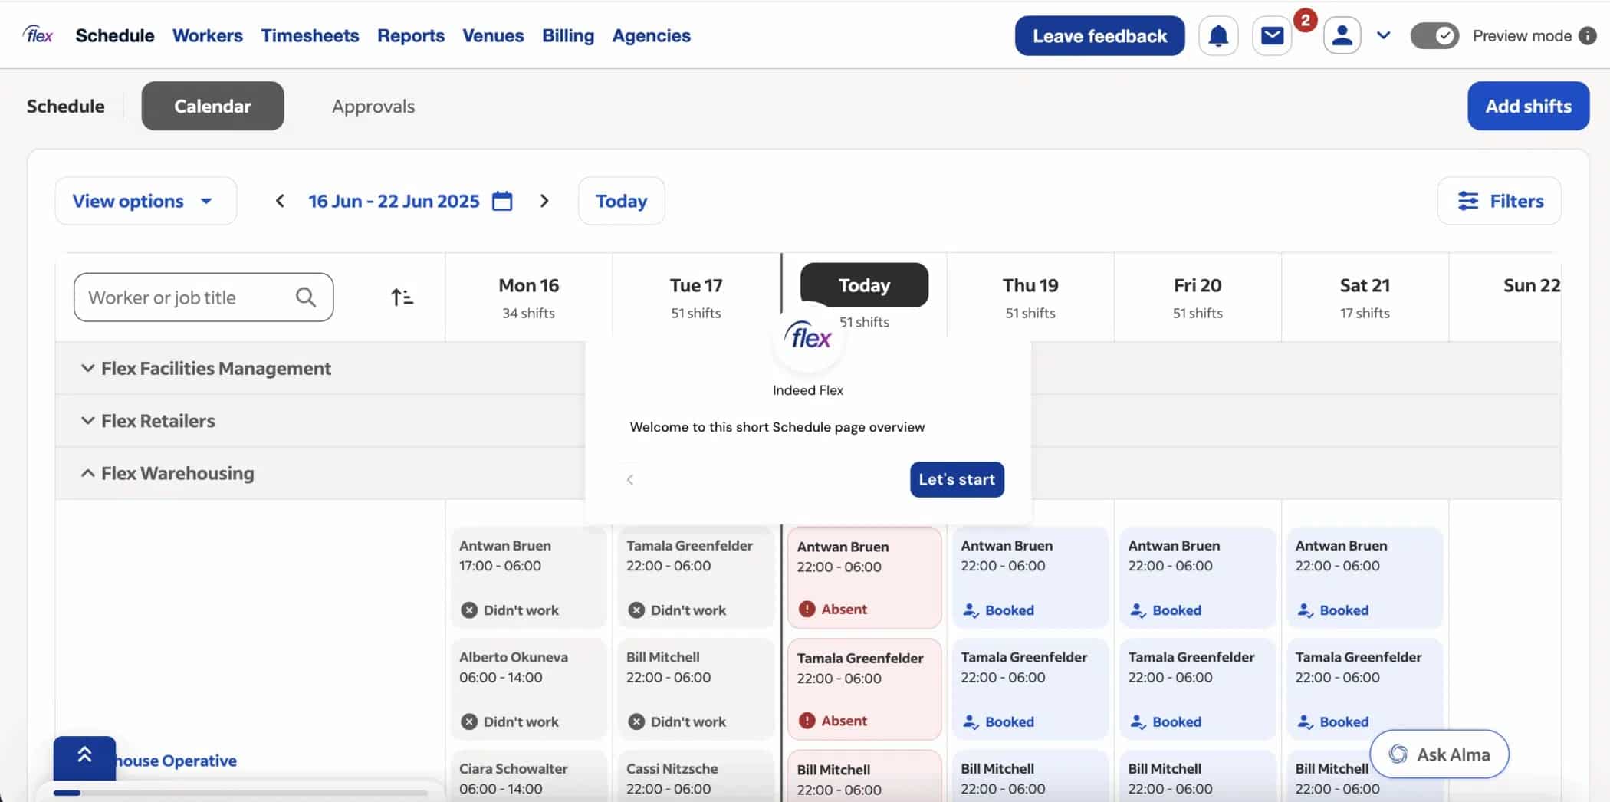The width and height of the screenshot is (1610, 802).
Task: Open the Timesheets menu item
Action: (310, 36)
